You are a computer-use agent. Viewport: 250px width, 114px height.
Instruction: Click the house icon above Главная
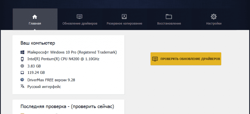point(35,17)
